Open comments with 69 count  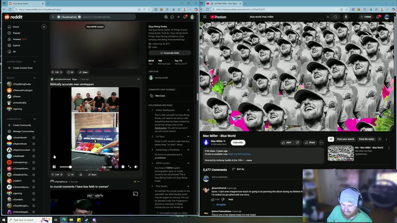click(x=70, y=72)
